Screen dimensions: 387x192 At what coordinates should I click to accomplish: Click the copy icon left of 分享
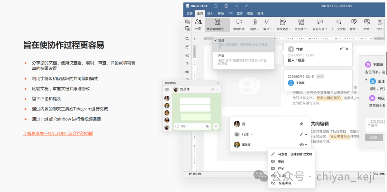[187, 22]
